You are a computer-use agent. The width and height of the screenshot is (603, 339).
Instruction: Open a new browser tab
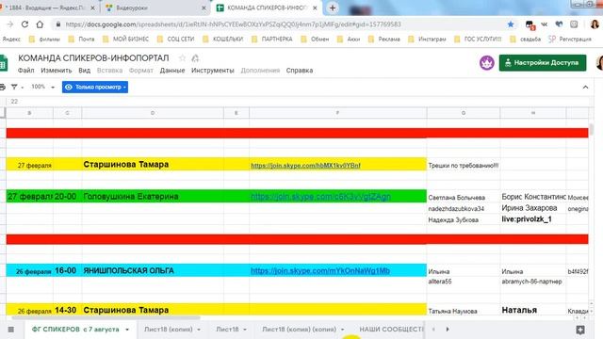point(333,8)
